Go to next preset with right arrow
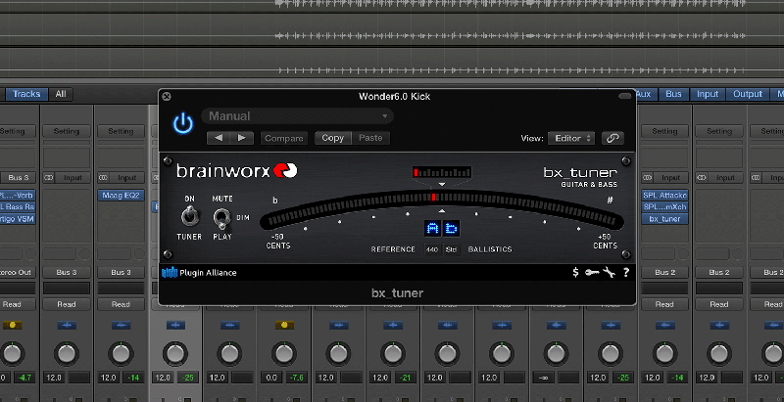This screenshot has height=402, width=784. point(242,138)
